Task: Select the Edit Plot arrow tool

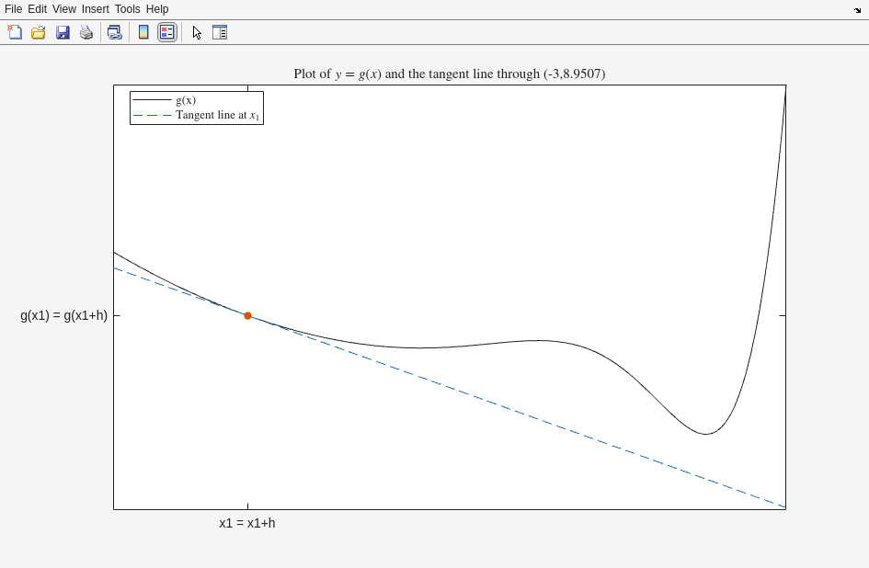Action: pos(197,32)
